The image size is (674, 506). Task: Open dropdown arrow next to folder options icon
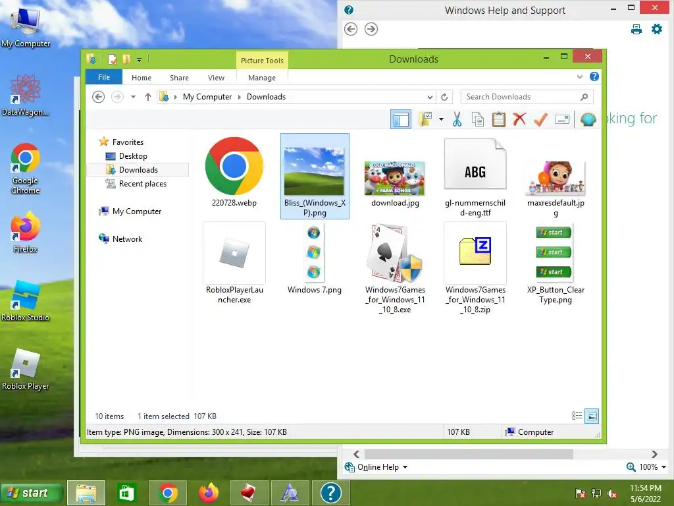441,119
